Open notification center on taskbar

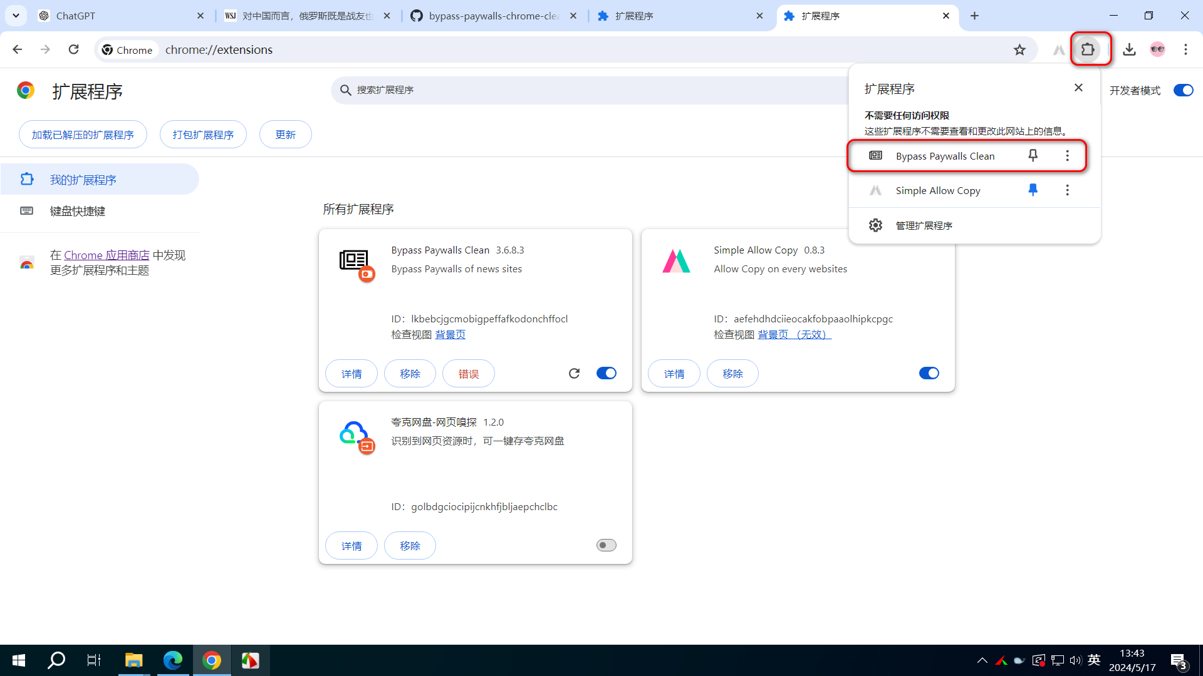1179,661
